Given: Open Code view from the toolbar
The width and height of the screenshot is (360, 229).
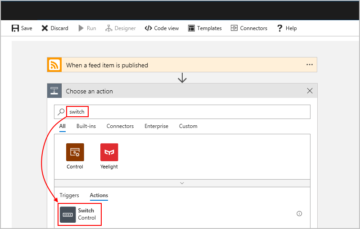Looking at the screenshot, I should (162, 28).
